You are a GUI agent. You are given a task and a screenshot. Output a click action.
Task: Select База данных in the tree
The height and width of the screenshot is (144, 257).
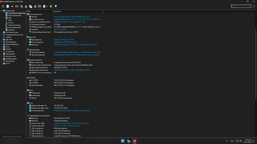(10, 61)
